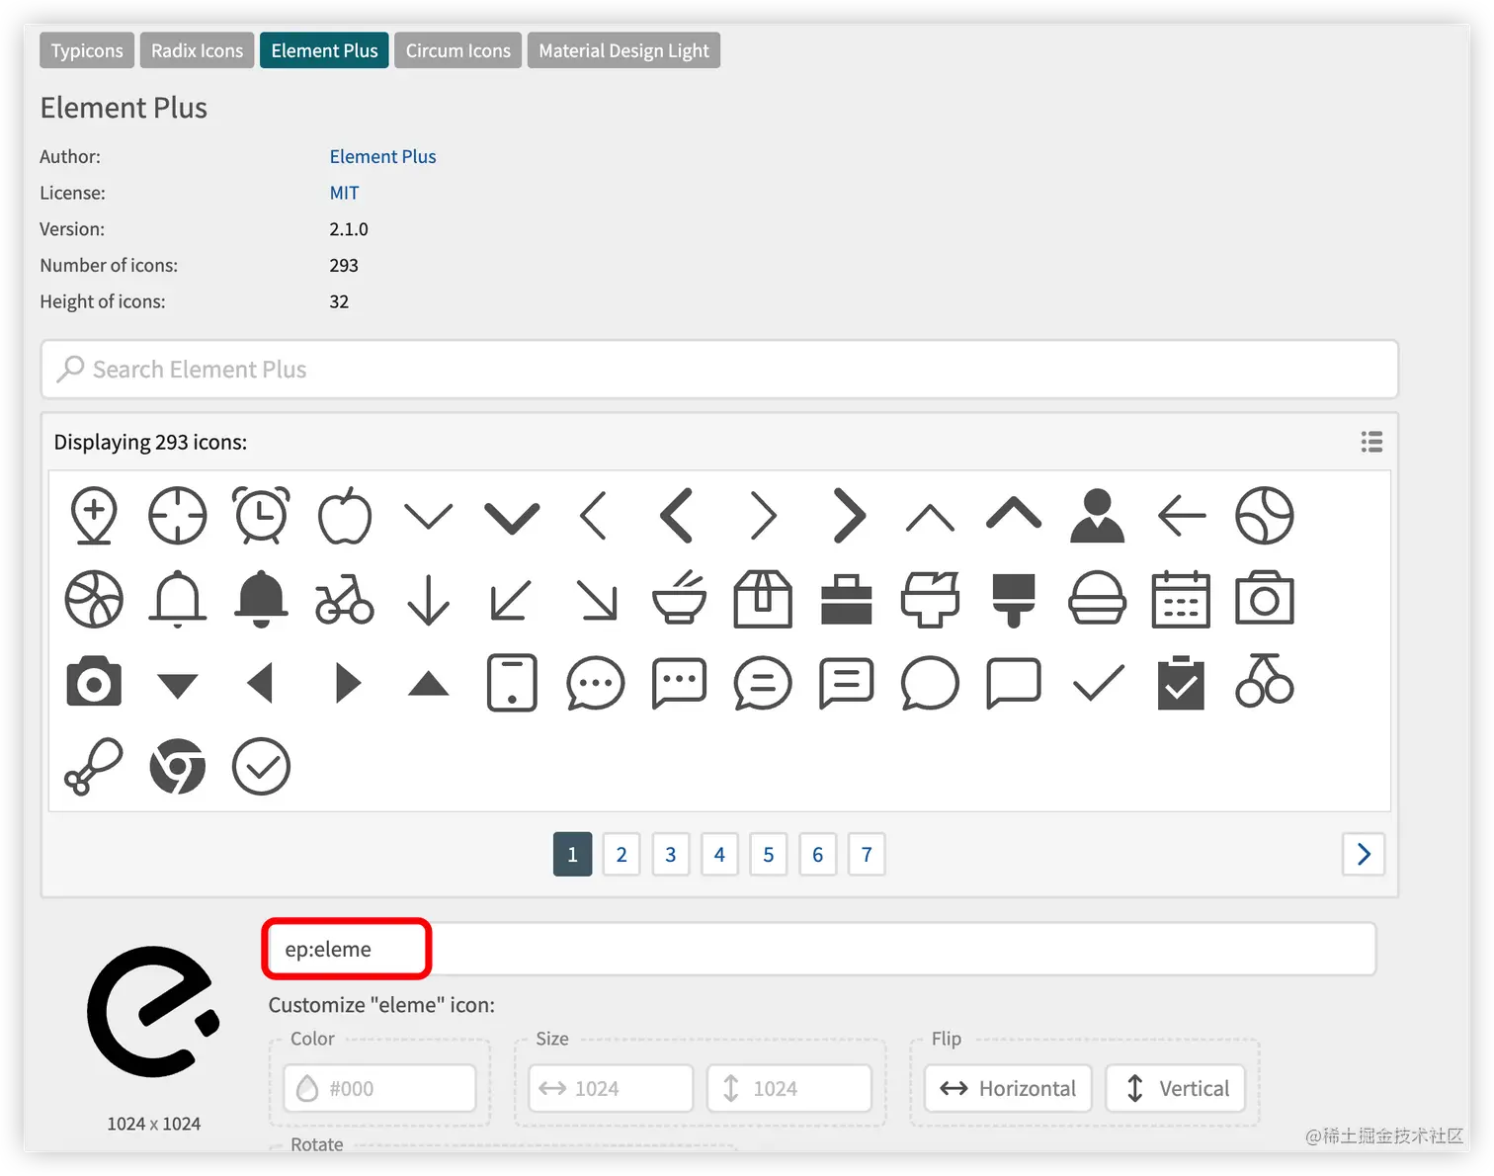Switch to the Element Plus tab
The height and width of the screenshot is (1176, 1494).
tap(324, 50)
